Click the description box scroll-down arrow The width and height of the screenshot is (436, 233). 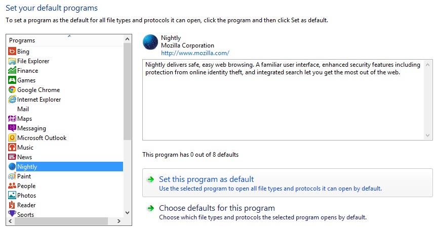428,135
